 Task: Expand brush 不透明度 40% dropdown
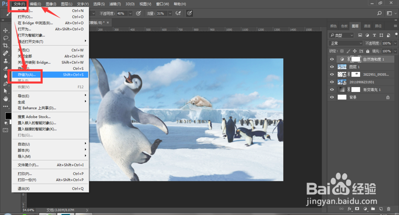click(x=130, y=14)
